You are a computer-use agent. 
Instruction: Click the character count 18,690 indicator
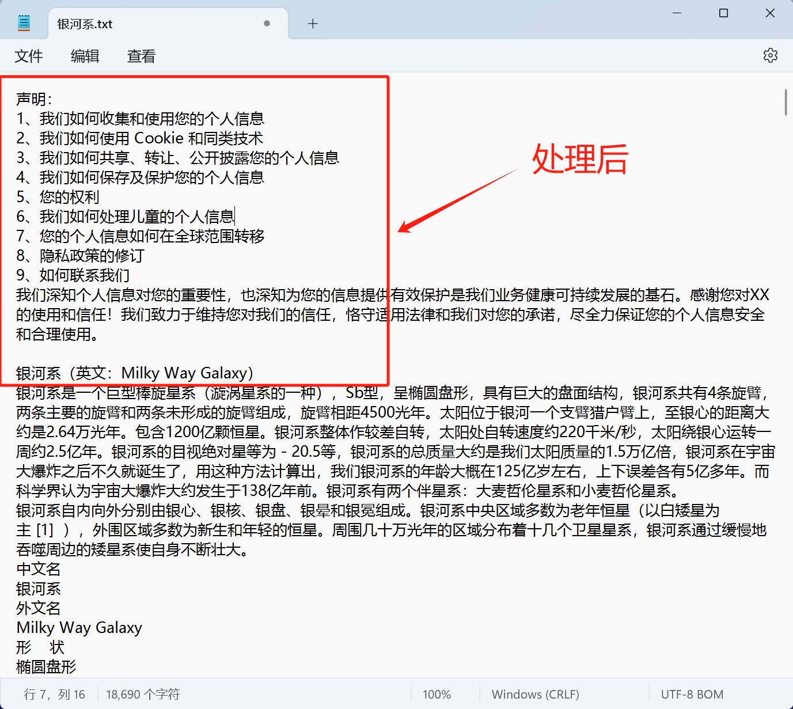pyautogui.click(x=142, y=694)
